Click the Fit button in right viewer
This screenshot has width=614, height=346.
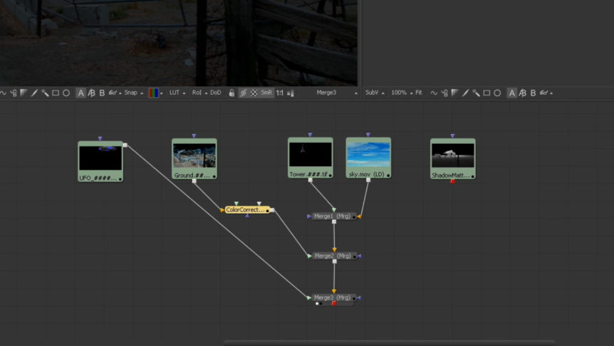[x=419, y=93]
